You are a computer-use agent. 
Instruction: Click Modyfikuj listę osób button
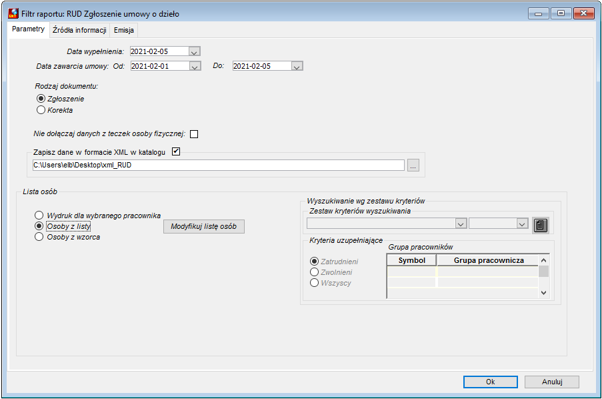pos(204,226)
